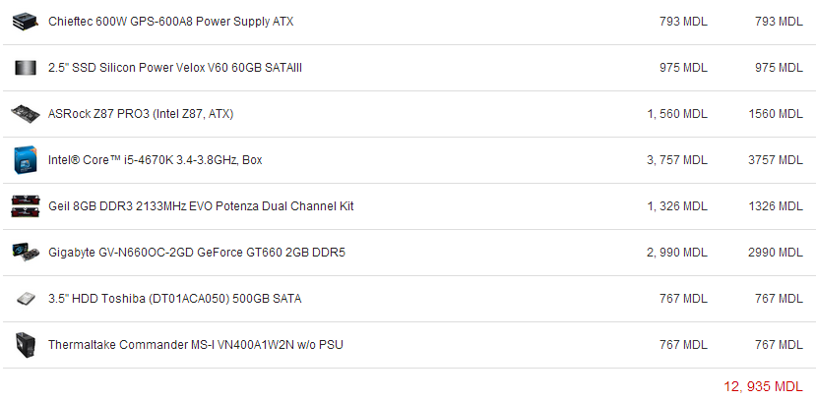Click the ASRock Z87 motherboard icon
Image resolution: width=816 pixels, height=400 pixels.
(x=25, y=114)
